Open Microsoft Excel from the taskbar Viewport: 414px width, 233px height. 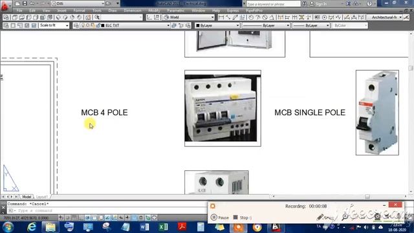coord(163,227)
